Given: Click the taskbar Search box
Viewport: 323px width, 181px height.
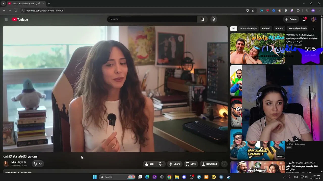Looking at the screenshot, I should click(x=118, y=177).
